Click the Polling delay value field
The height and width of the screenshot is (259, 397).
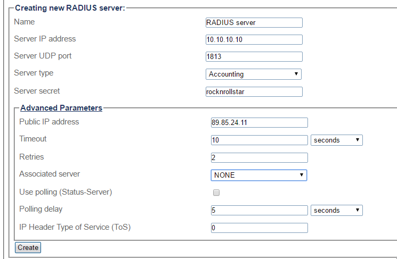pos(259,210)
